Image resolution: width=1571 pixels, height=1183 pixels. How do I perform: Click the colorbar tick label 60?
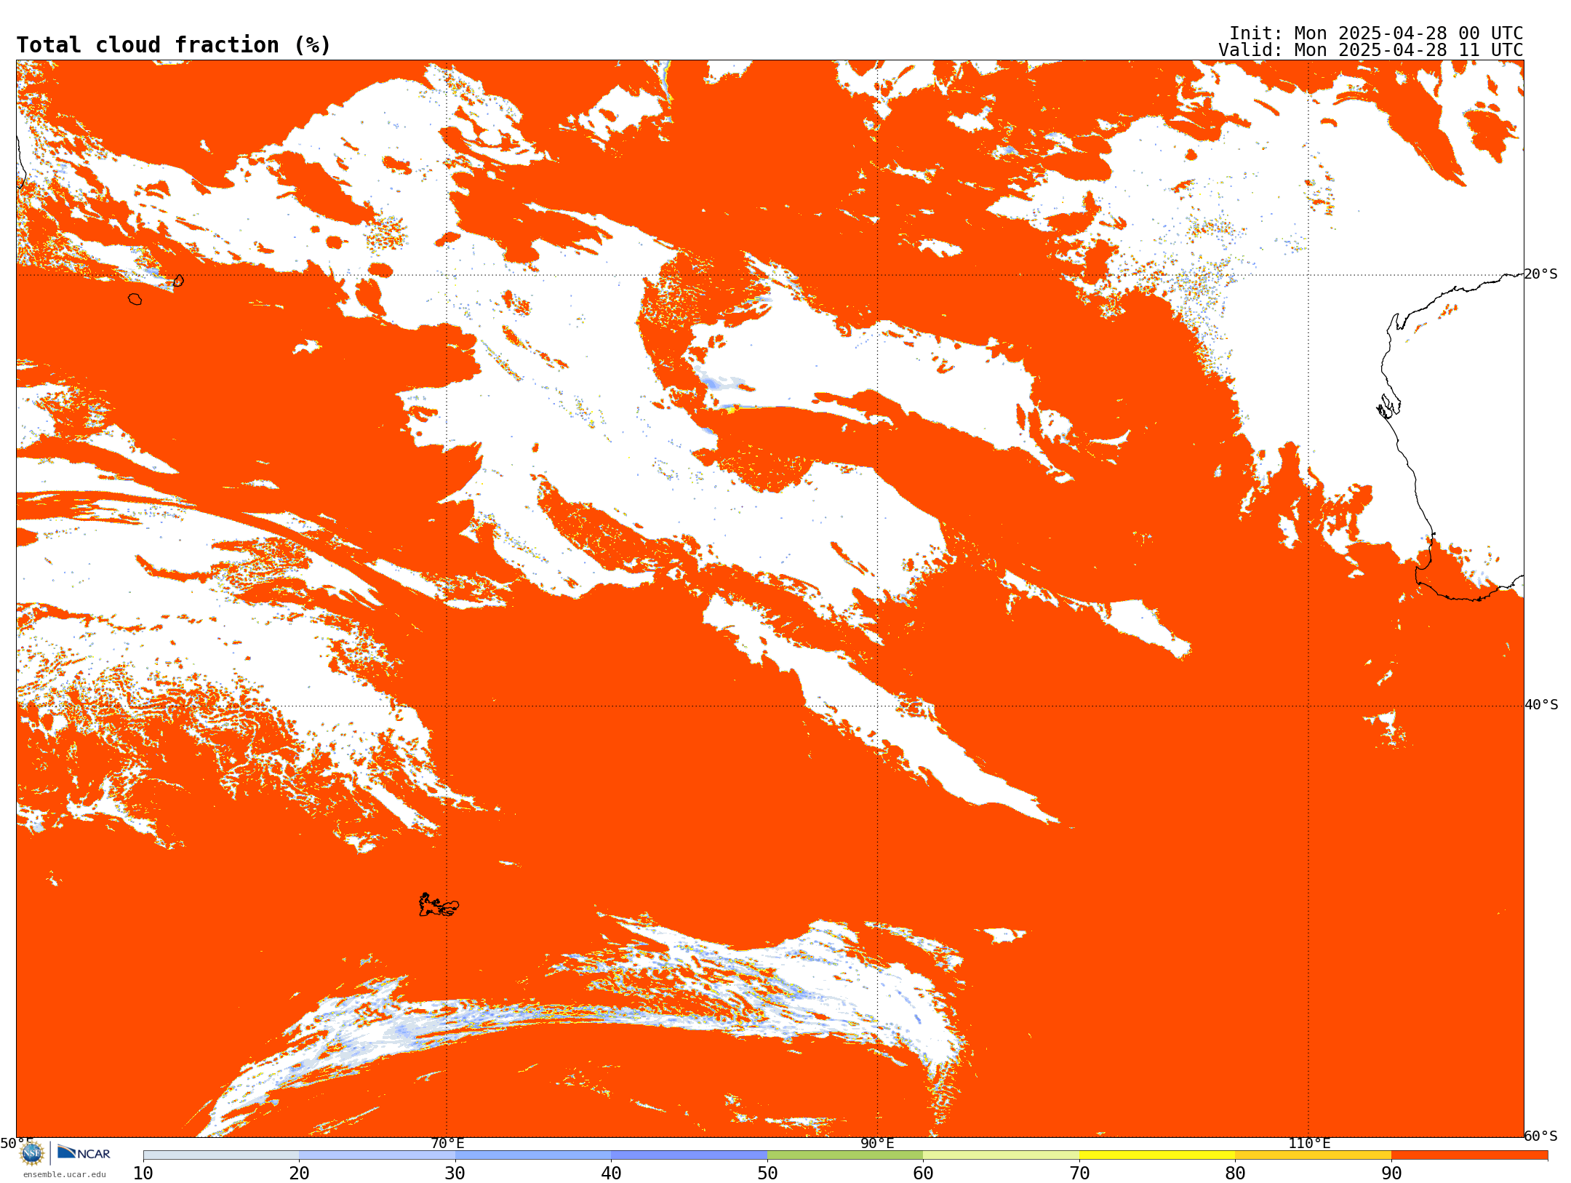click(923, 1174)
